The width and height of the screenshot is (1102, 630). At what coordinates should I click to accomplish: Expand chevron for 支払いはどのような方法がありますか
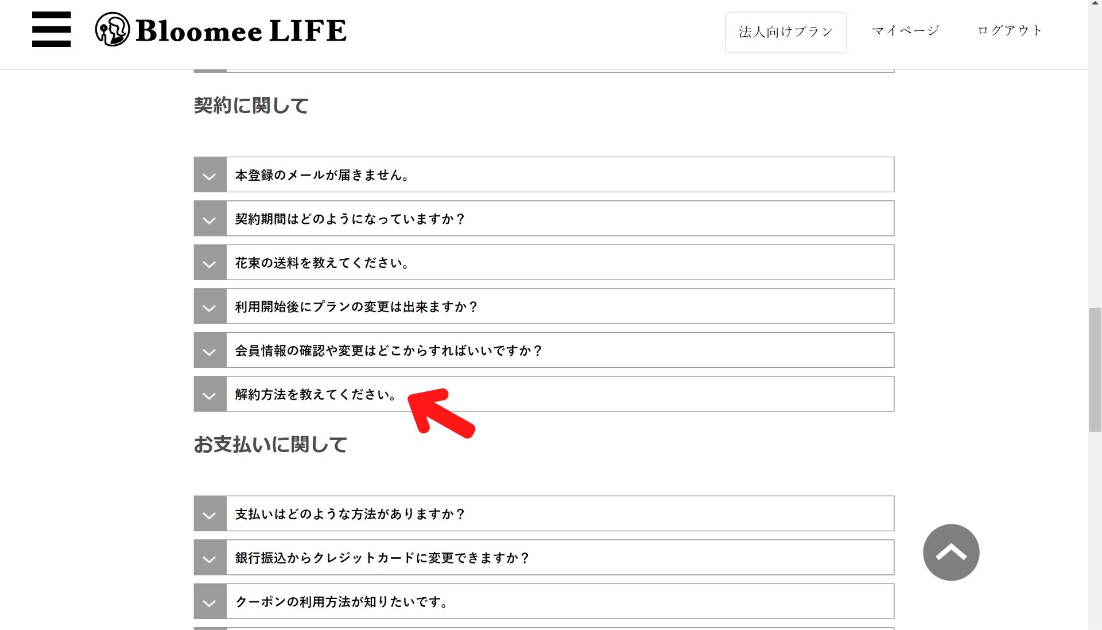pyautogui.click(x=210, y=514)
